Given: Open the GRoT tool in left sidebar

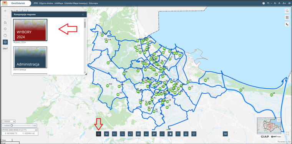Looking at the screenshot, I should coord(5,48).
